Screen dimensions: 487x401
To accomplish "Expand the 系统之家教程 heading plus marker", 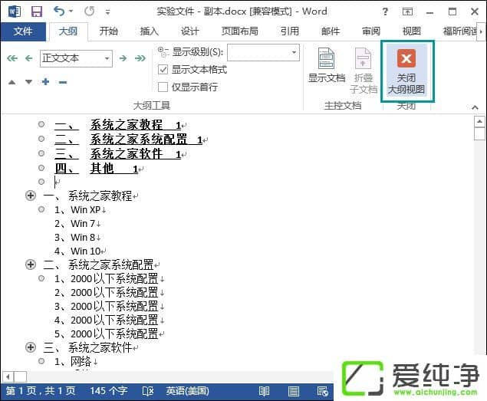I will pyautogui.click(x=31, y=196).
